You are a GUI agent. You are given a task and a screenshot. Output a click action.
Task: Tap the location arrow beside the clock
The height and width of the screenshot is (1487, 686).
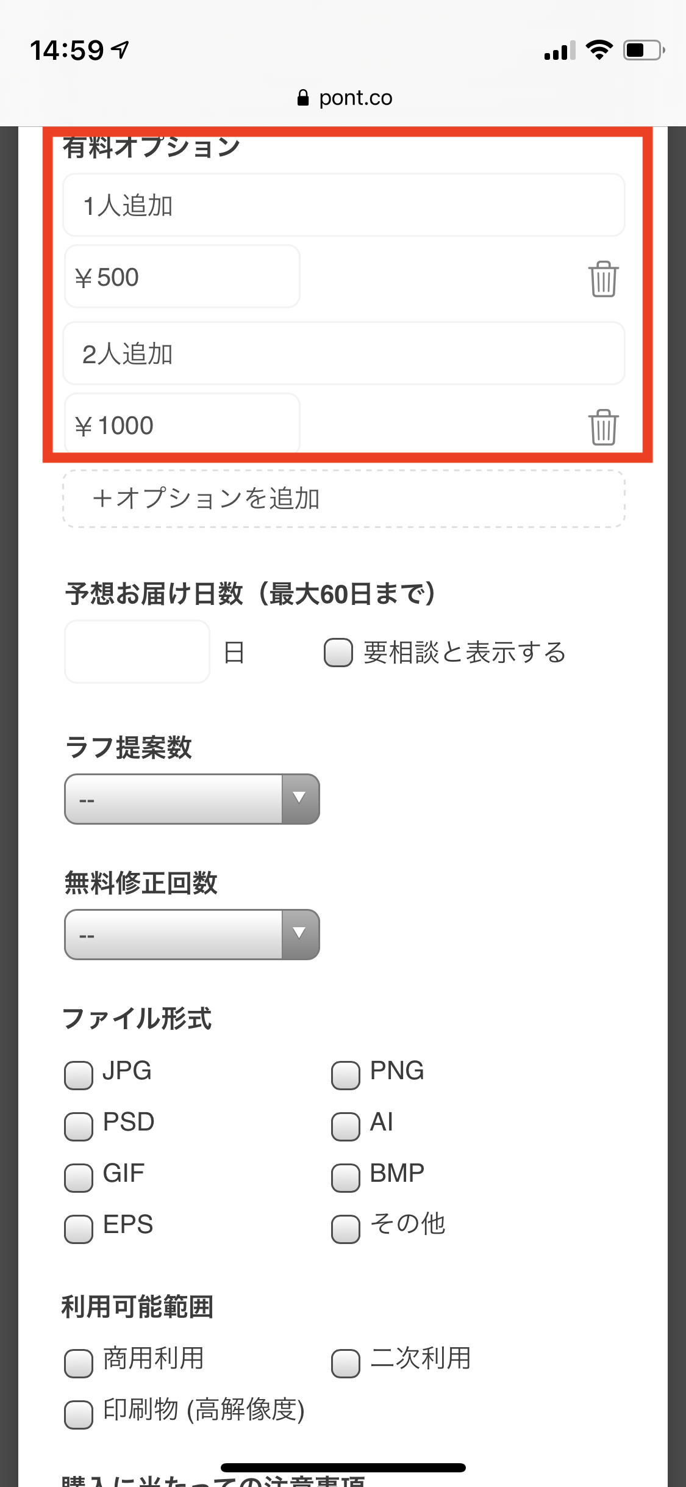click(121, 49)
